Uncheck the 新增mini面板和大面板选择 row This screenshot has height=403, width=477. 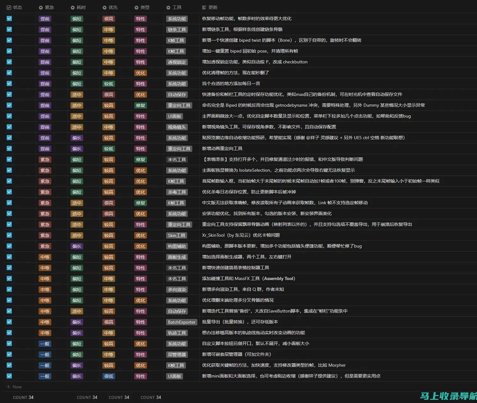pyautogui.click(x=9, y=376)
